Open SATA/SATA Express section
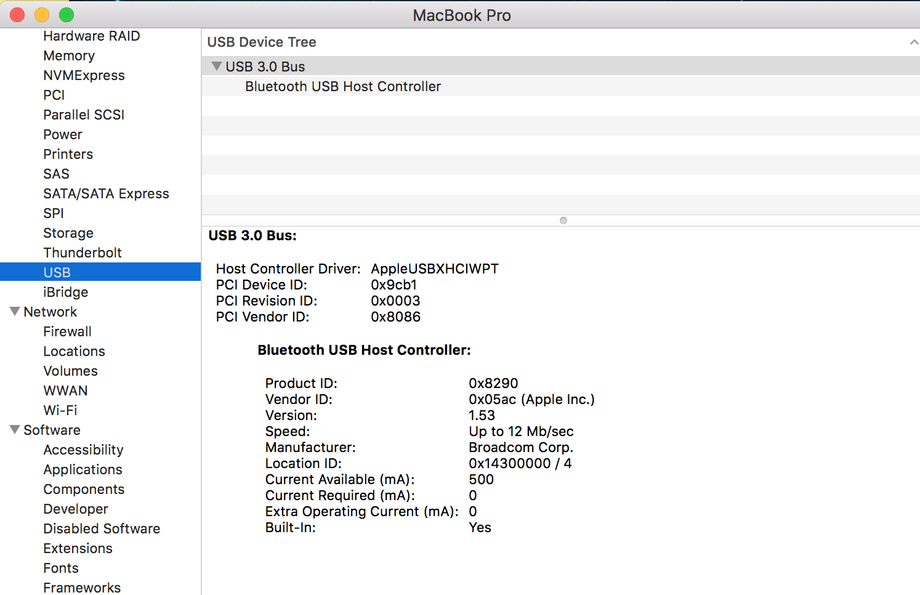Viewport: 920px width, 595px height. [106, 193]
